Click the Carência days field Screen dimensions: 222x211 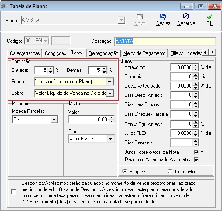(181, 77)
